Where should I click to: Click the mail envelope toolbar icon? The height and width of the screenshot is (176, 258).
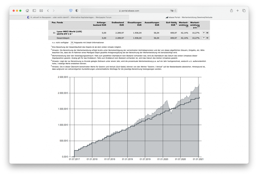click(41, 11)
